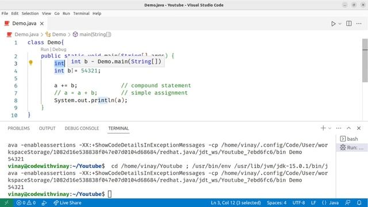
Task: Open notifications bell icon
Action: point(359,203)
